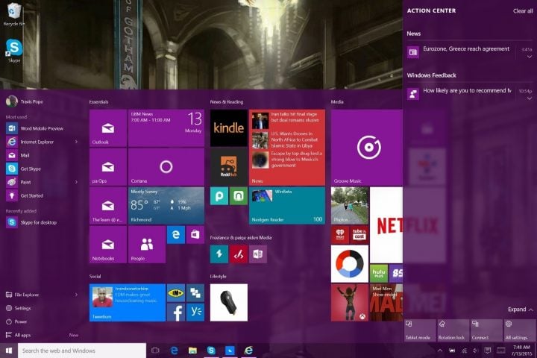Open the Chromecast tile in Lifestyle

(x=229, y=303)
